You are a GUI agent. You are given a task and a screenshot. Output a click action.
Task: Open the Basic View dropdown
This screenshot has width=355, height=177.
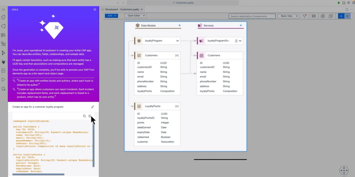[x=288, y=16]
